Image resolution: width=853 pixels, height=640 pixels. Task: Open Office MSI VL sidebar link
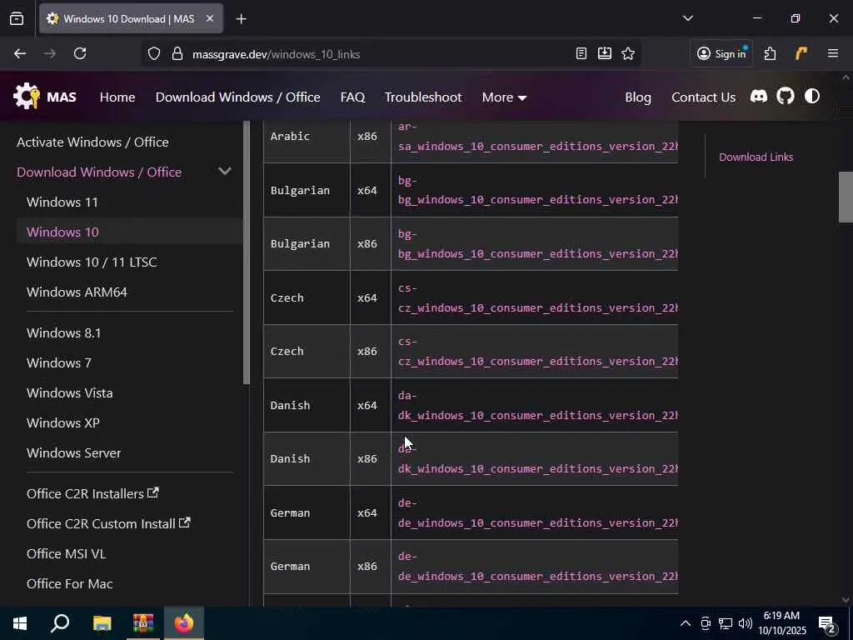(66, 553)
